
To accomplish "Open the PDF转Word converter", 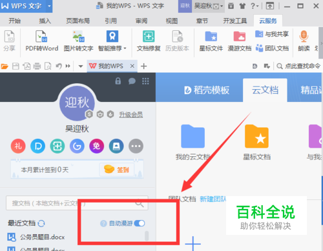I will point(41,41).
